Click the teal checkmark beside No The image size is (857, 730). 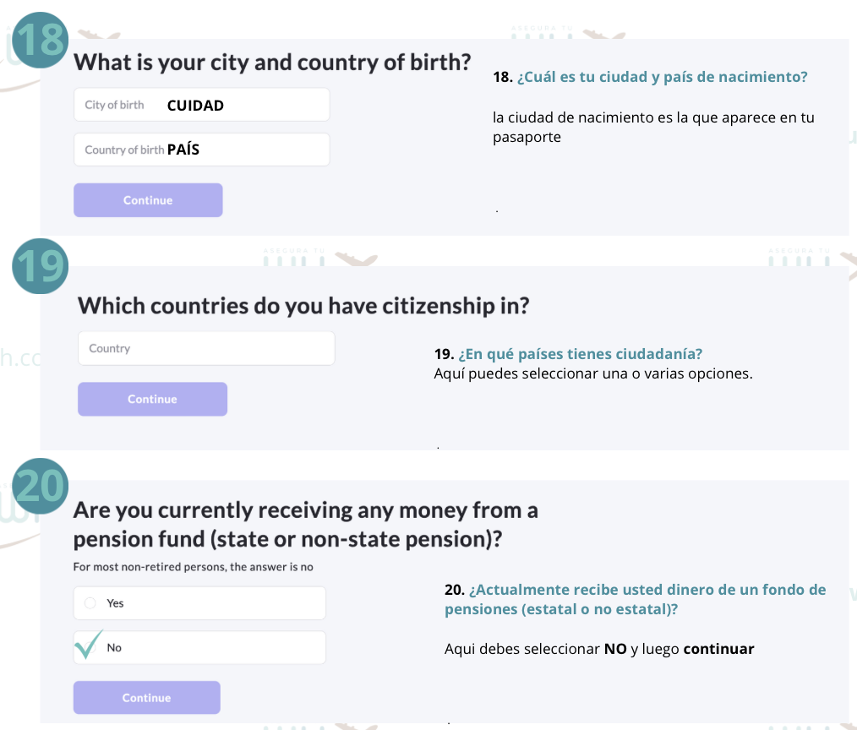coord(87,645)
